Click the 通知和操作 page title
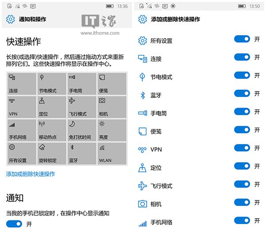Viewport: 266px width, 236px height. pos(32,19)
